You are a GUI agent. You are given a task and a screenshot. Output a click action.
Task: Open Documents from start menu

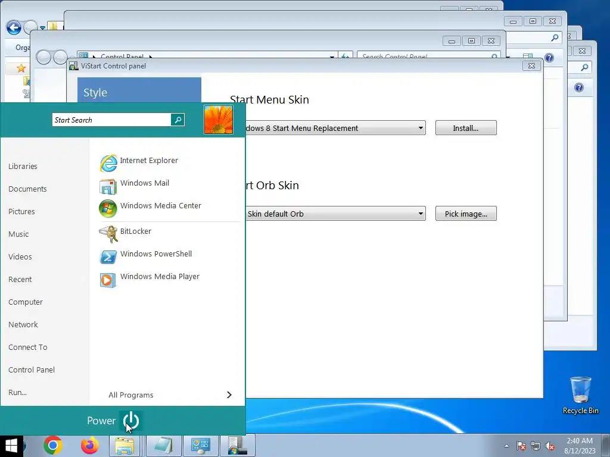pos(27,189)
